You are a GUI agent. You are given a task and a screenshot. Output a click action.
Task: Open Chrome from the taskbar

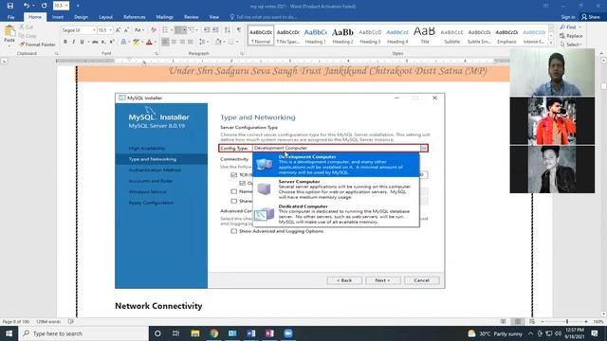tap(213, 333)
